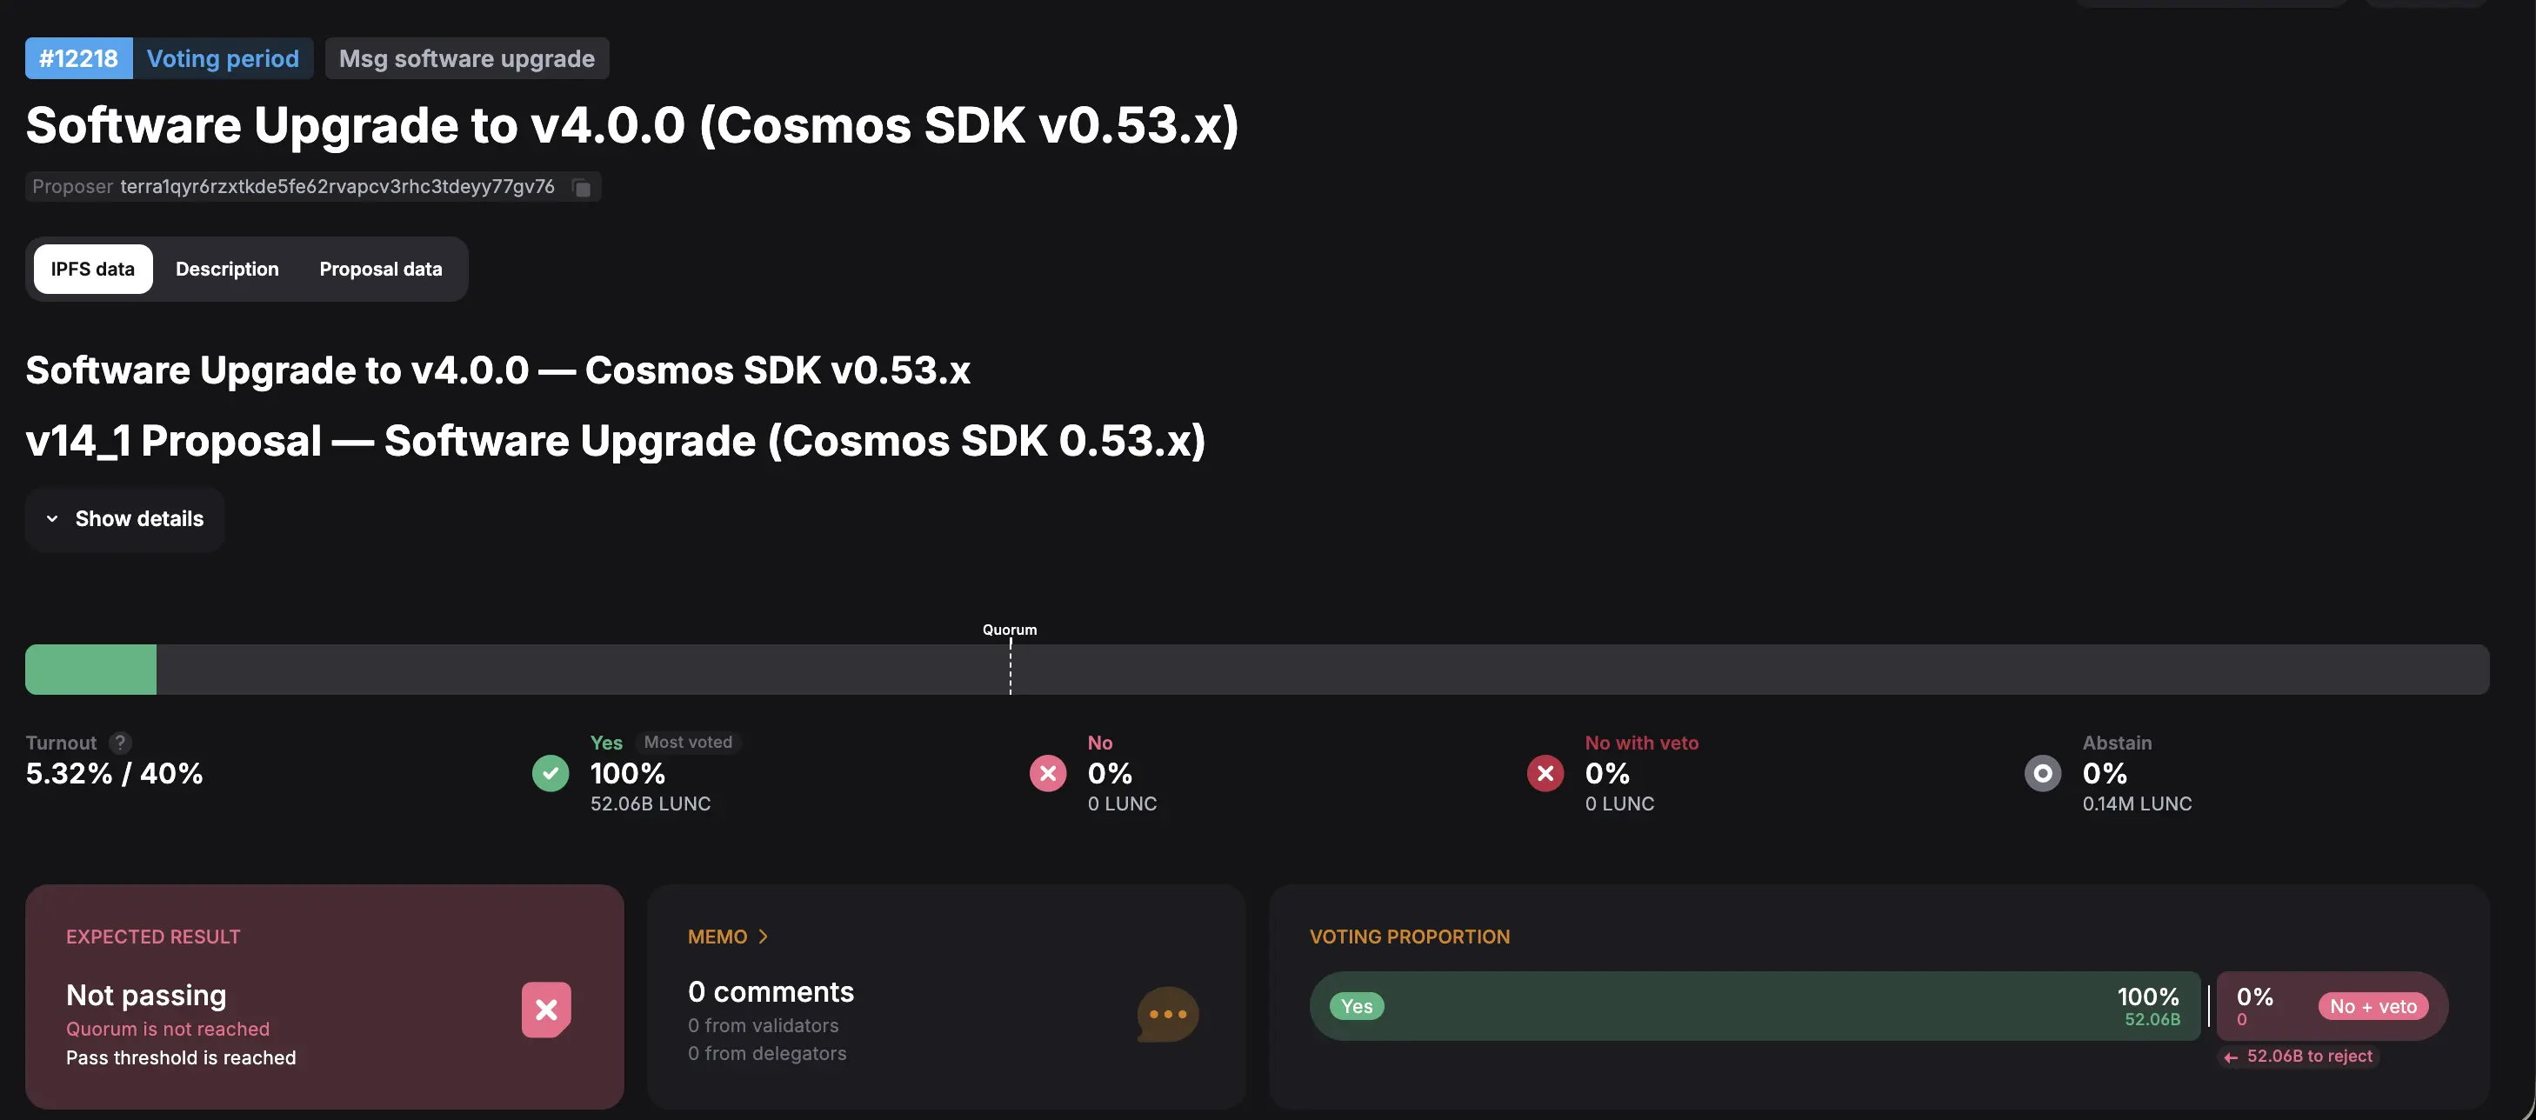Viewport: 2536px width, 1120px height.
Task: Click the green Yes checkmark icon
Action: click(x=551, y=774)
